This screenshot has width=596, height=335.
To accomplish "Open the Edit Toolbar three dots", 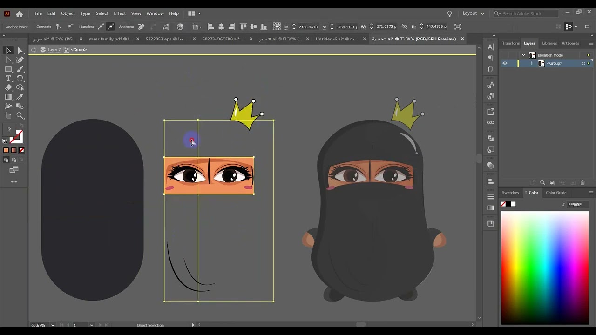I will click(14, 182).
